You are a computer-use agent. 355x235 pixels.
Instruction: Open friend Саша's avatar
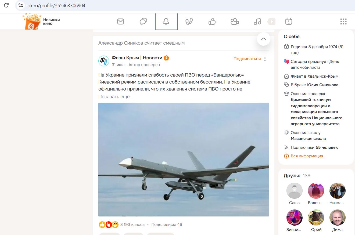295,191
